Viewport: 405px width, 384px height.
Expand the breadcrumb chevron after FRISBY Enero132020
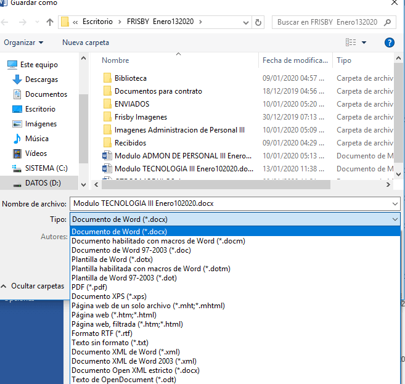200,22
